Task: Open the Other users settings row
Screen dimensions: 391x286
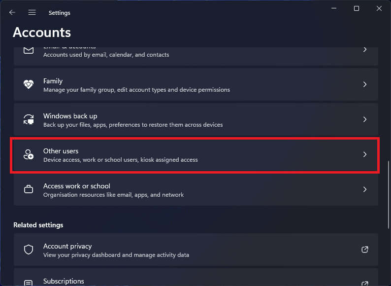Action: point(195,155)
